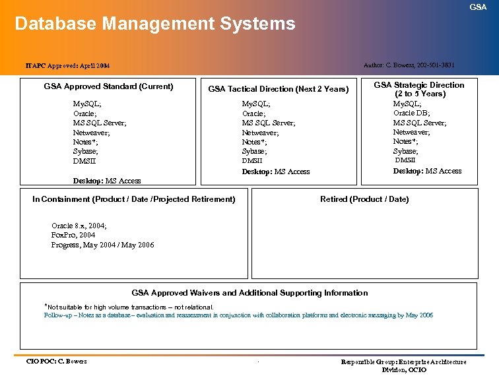This screenshot has width=499, height=380.
Task: Select 'MySQL;' in Strategic Direction box
Action: coord(407,104)
